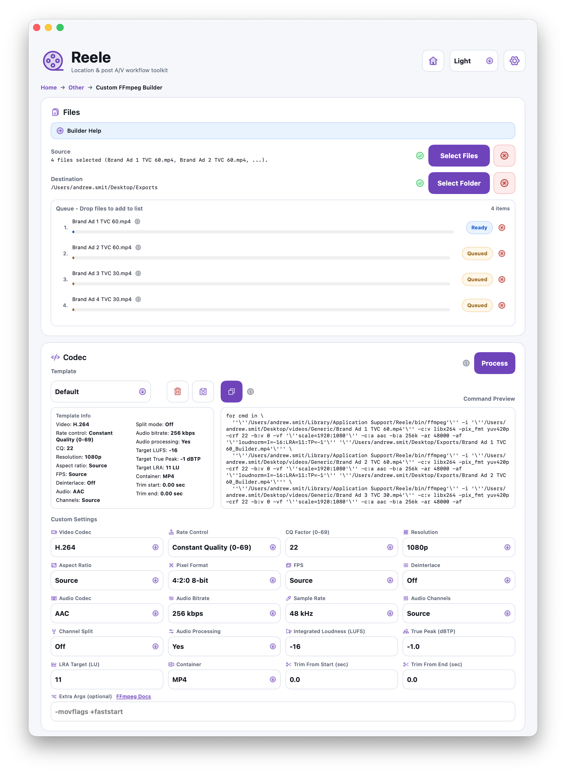Click the info icon beside the Process button

pyautogui.click(x=466, y=363)
